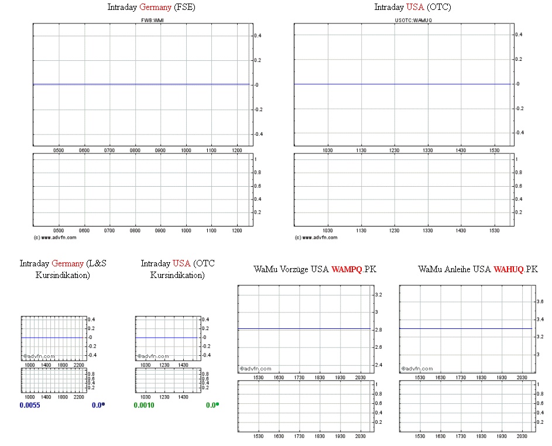Select the USOTC:WAMUQ chart title text

click(413, 20)
